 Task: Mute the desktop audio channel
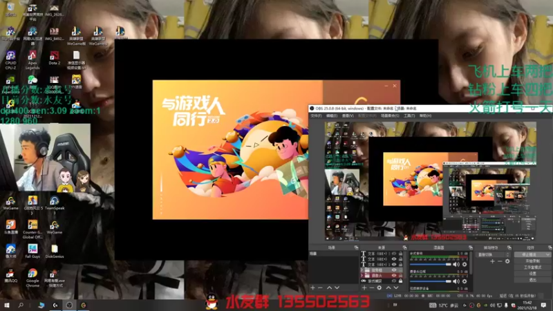(x=456, y=264)
